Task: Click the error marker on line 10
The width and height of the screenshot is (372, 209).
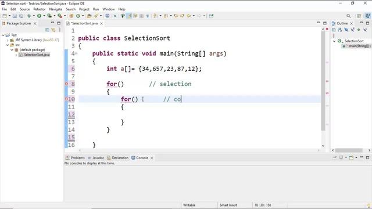Action: (x=66, y=99)
